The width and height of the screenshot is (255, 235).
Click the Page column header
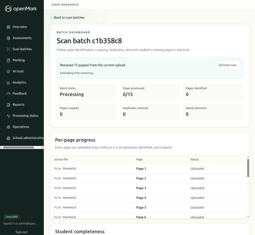point(139,160)
